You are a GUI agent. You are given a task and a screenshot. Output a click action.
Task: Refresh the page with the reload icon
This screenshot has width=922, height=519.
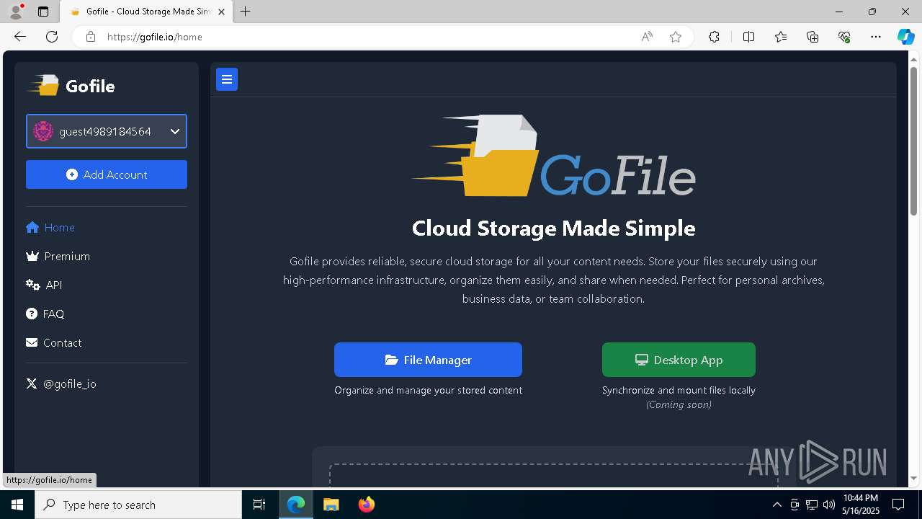52,37
